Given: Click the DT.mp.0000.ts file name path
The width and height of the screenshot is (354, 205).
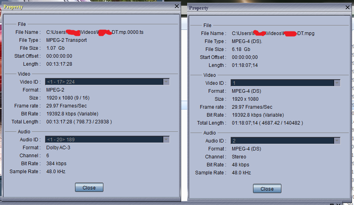Looking at the screenshot, I should tap(95, 32).
